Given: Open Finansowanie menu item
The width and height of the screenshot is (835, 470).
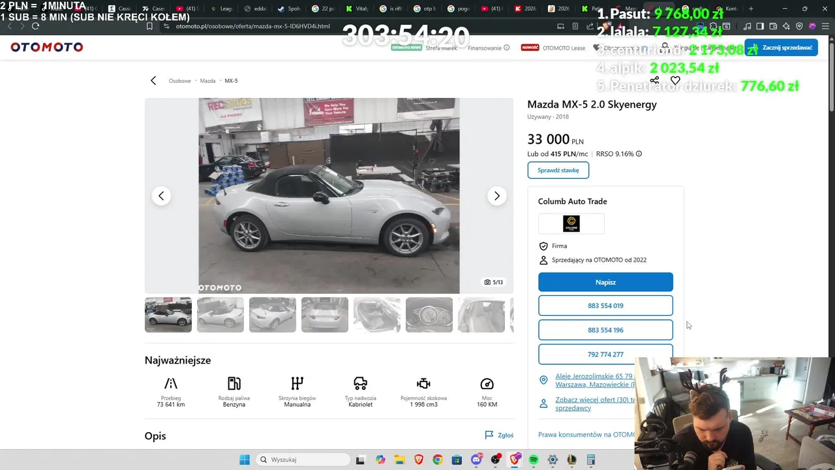Looking at the screenshot, I should pos(485,48).
